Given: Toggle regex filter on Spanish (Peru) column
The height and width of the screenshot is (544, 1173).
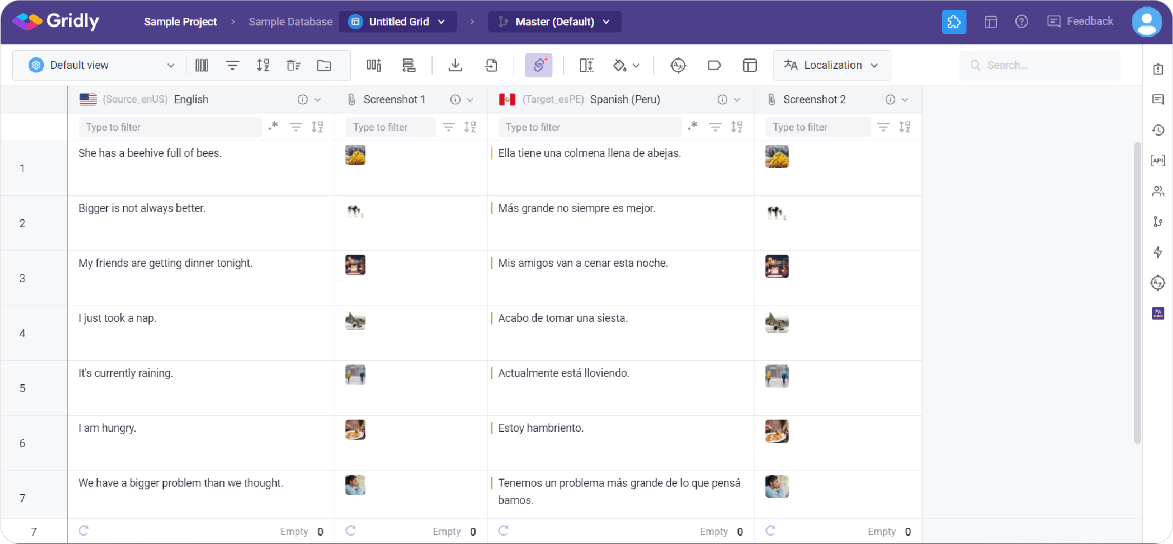Looking at the screenshot, I should pos(693,127).
